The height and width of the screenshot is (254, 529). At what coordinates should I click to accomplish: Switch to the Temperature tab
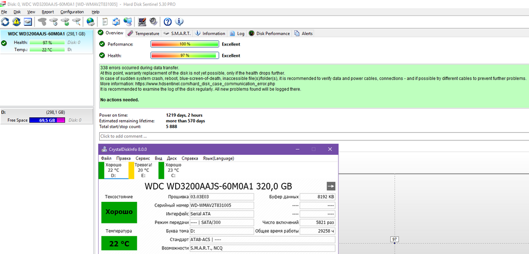click(144, 34)
